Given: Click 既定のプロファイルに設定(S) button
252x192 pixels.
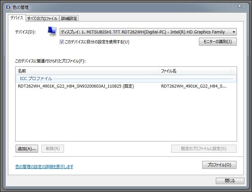Looking at the screenshot, I should tap(204, 149).
